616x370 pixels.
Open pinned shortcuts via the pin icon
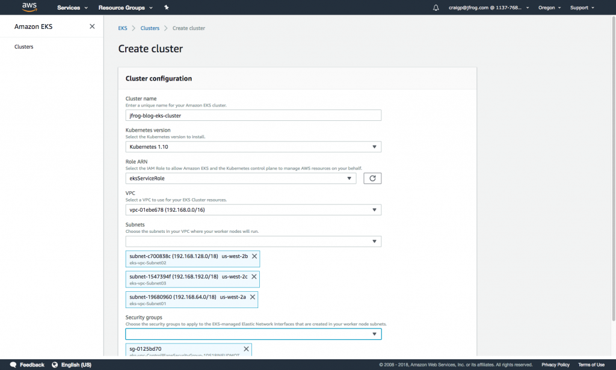(x=166, y=7)
